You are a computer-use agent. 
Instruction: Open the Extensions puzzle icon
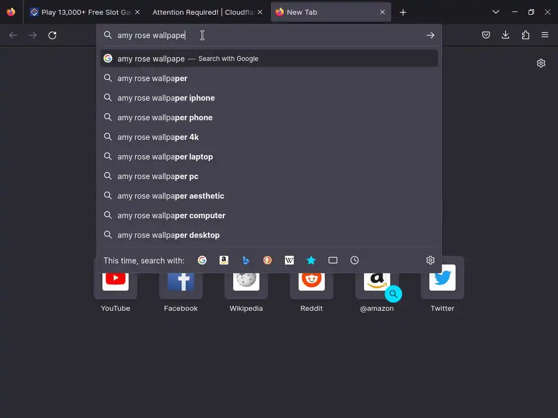click(x=525, y=35)
